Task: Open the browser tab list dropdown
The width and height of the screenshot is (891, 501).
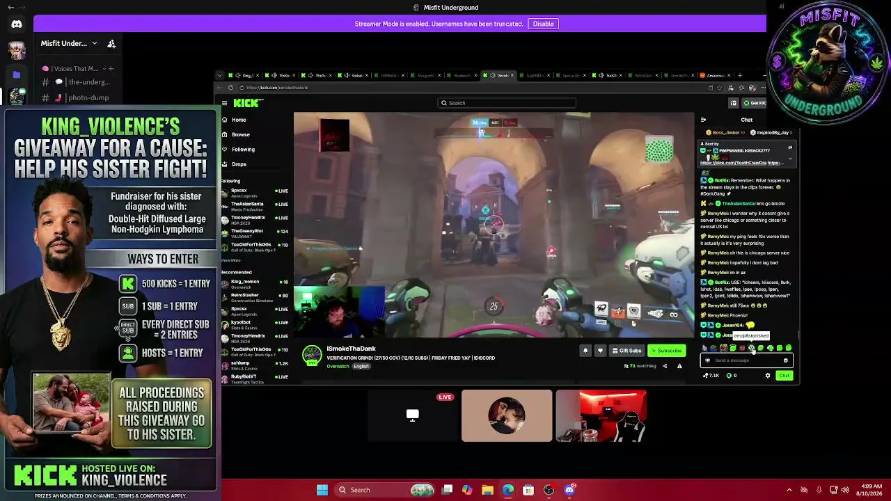Action: click(220, 75)
